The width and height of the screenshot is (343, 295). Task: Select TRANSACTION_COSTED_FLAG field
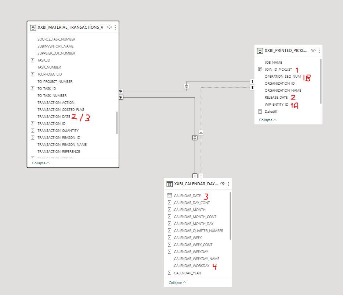61,109
